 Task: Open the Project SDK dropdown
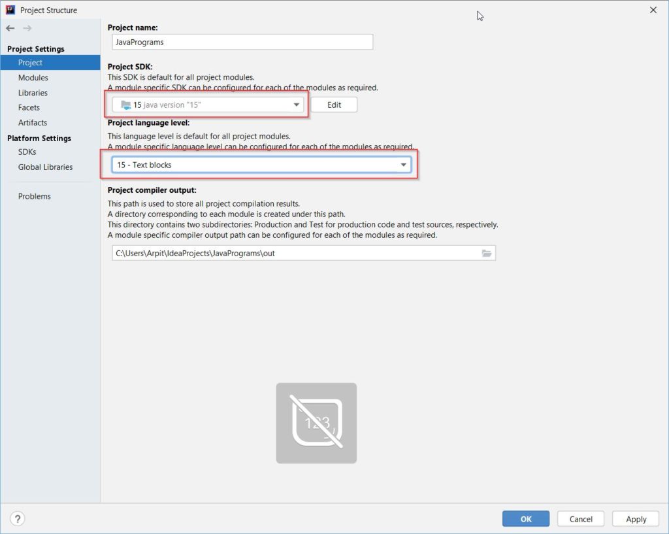(x=299, y=104)
